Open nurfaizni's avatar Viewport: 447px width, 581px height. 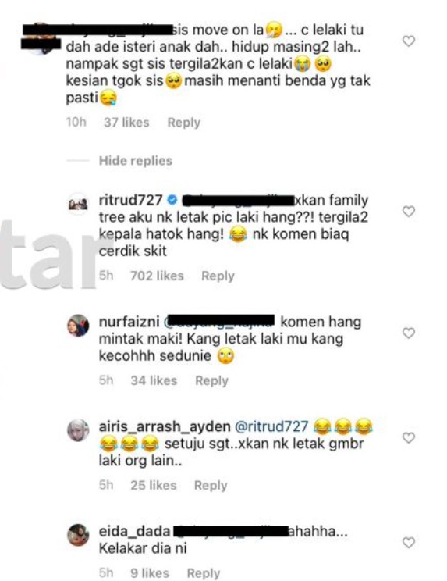[x=78, y=326]
